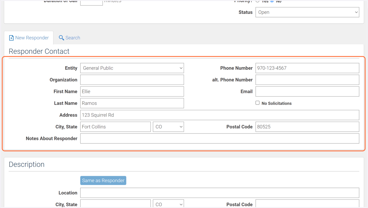Viewport: 368px width, 208px height.
Task: Click the Notes About Responder label
Action: coord(52,138)
